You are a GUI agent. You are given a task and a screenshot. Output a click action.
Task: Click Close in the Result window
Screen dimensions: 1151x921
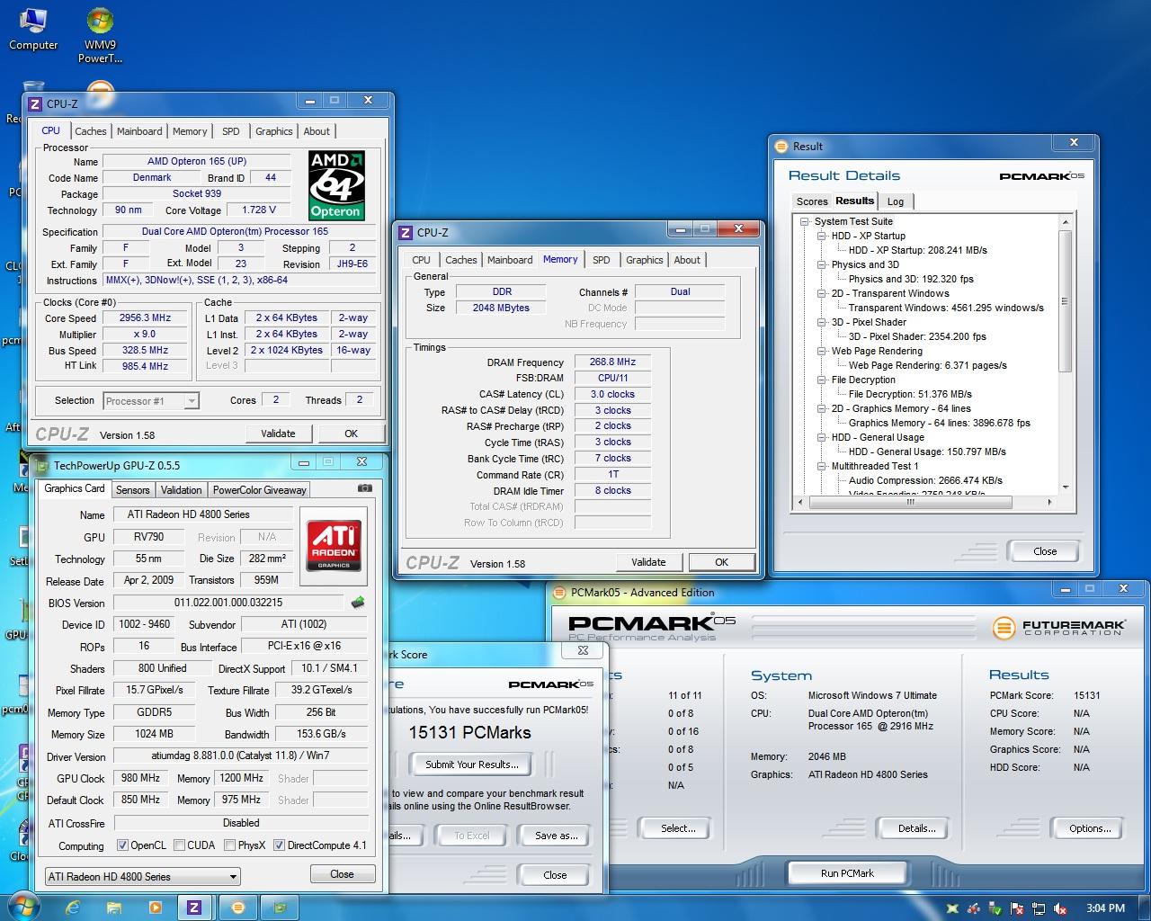pos(1044,551)
